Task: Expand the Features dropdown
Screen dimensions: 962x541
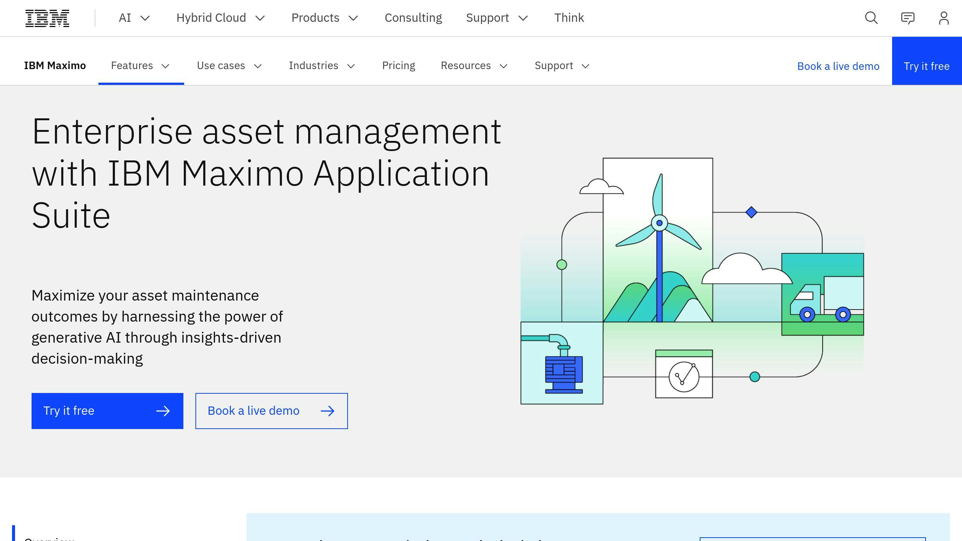Action: pos(141,66)
